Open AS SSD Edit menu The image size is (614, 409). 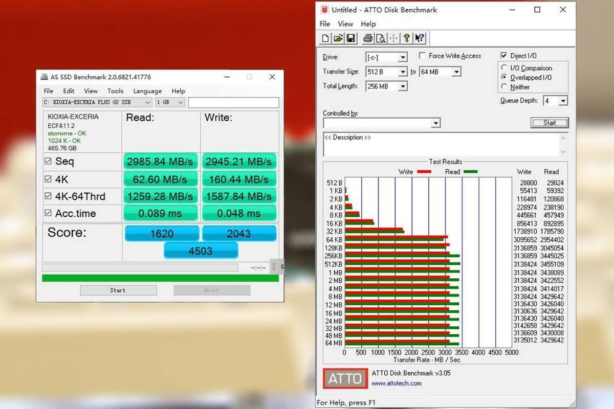pyautogui.click(x=69, y=91)
